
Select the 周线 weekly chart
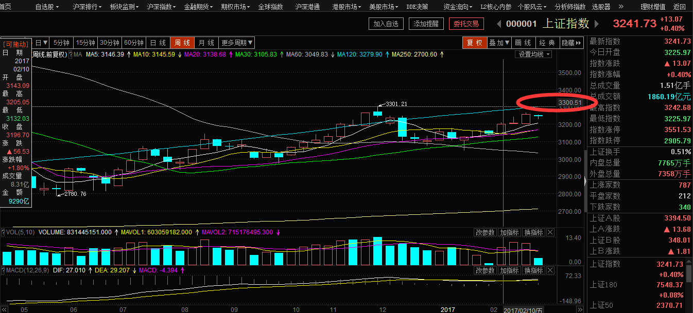click(x=182, y=43)
